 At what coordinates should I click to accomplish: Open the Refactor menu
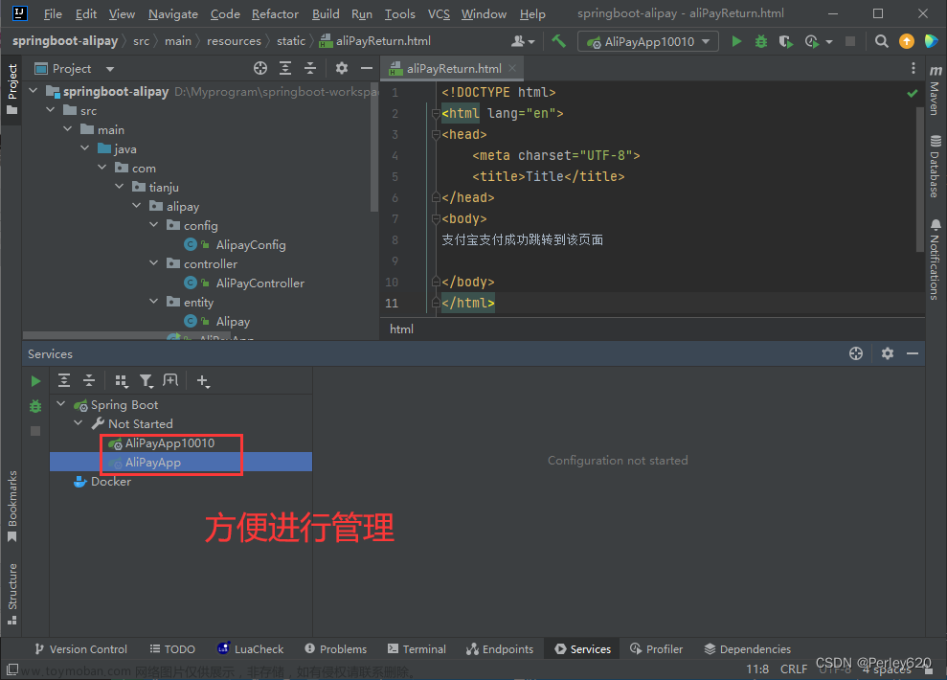tap(275, 14)
